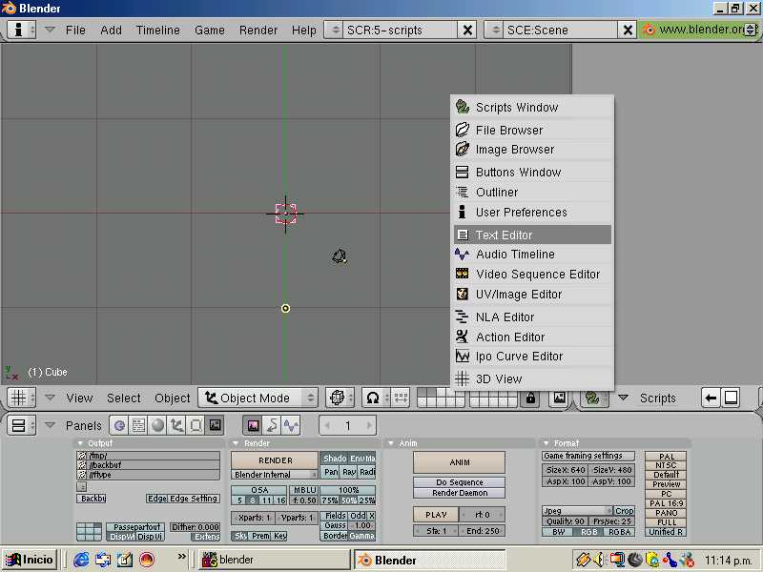Select Ipo Curve Editor window type
This screenshot has width=763, height=572.
532,356
